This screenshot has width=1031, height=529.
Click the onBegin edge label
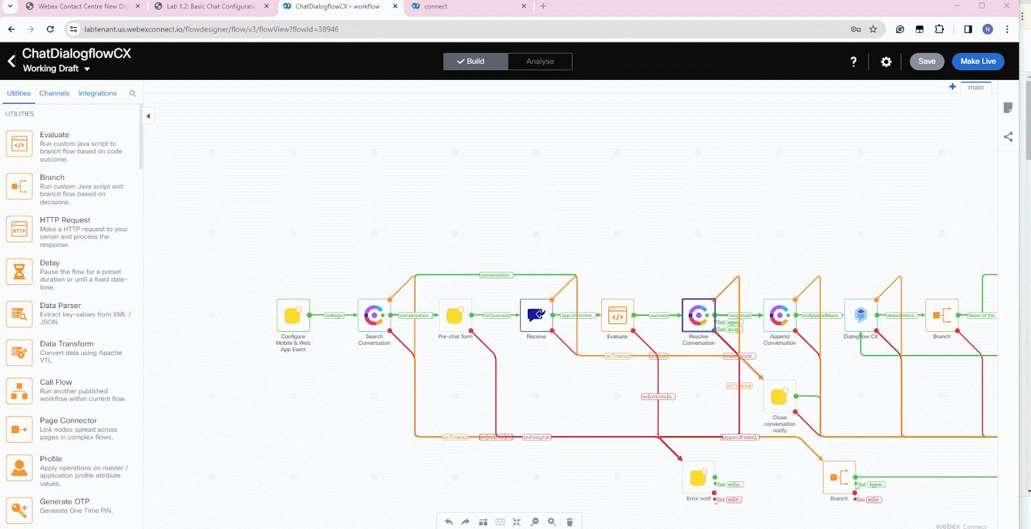pyautogui.click(x=334, y=316)
